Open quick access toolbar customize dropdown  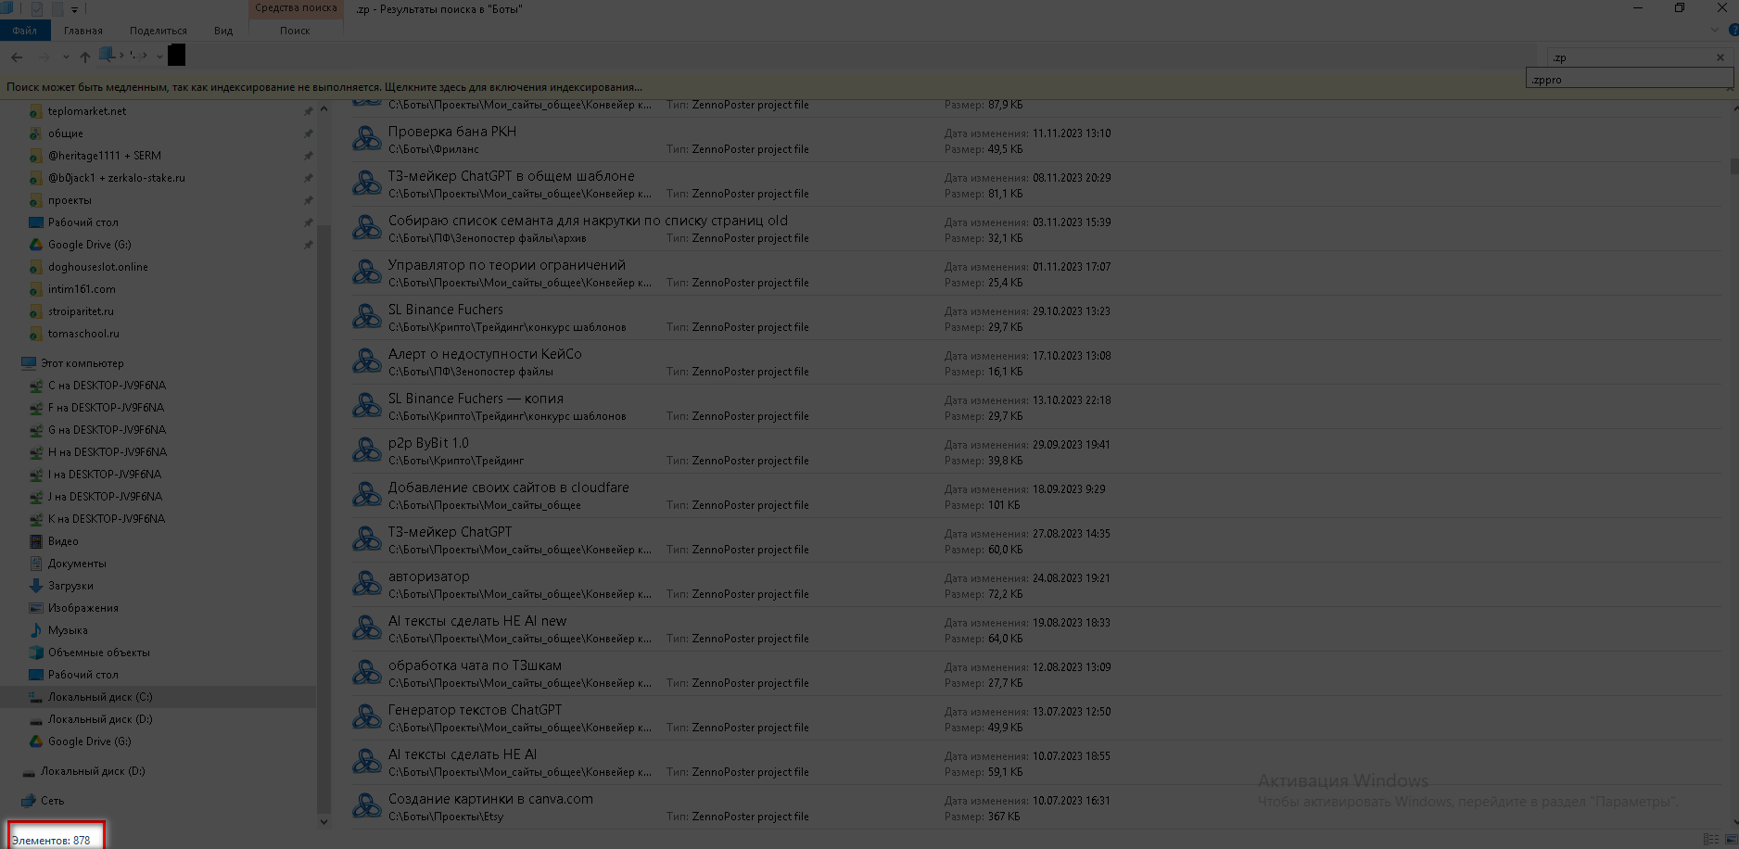point(75,9)
